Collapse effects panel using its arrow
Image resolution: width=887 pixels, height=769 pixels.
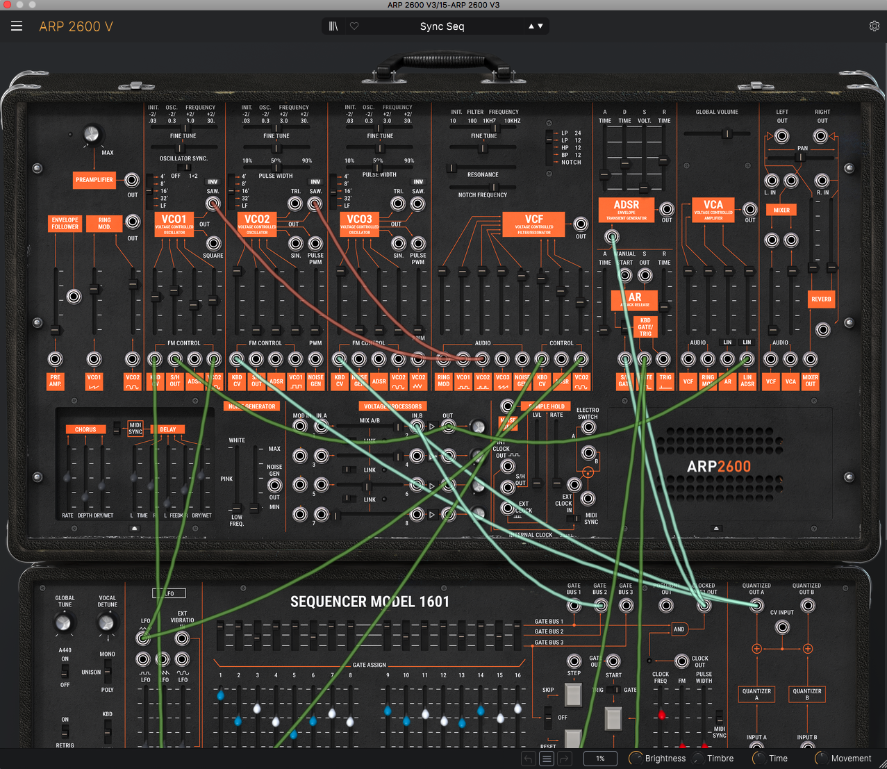135,529
